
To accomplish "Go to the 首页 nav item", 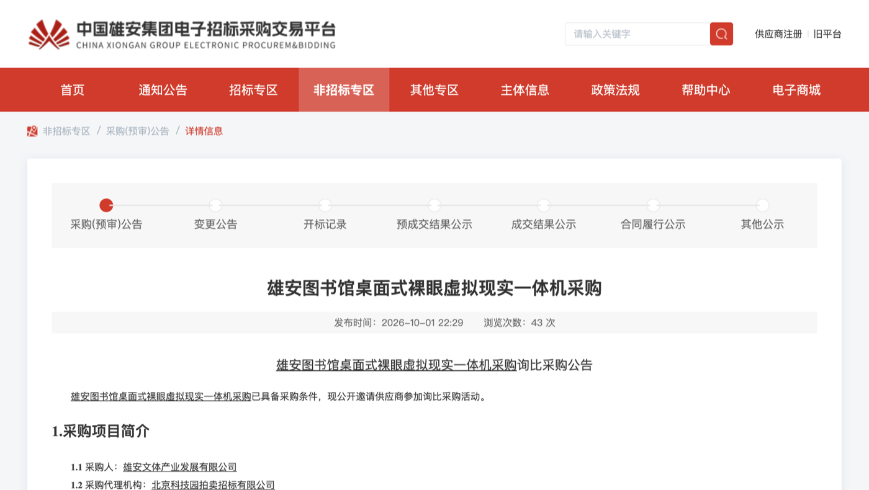I will [73, 90].
